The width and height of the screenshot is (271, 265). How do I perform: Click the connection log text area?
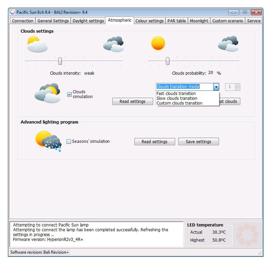(x=97, y=234)
